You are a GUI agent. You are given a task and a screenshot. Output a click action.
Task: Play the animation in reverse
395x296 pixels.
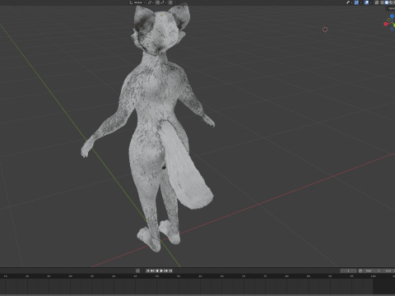157,271
